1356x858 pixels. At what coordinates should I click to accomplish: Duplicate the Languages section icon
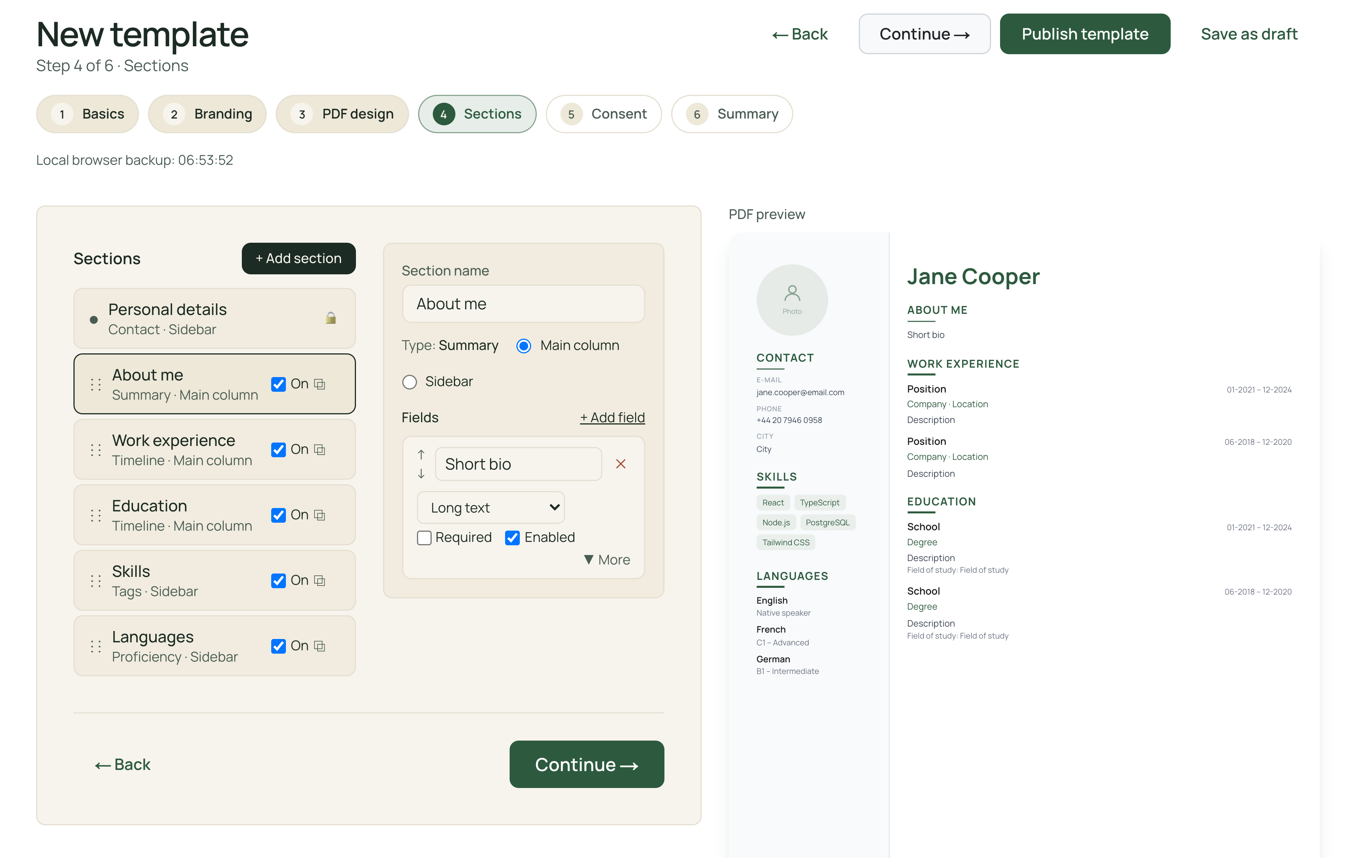(x=319, y=646)
